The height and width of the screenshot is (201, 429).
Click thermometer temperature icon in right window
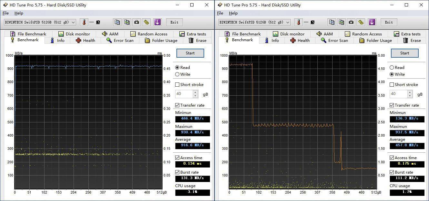pos(298,22)
